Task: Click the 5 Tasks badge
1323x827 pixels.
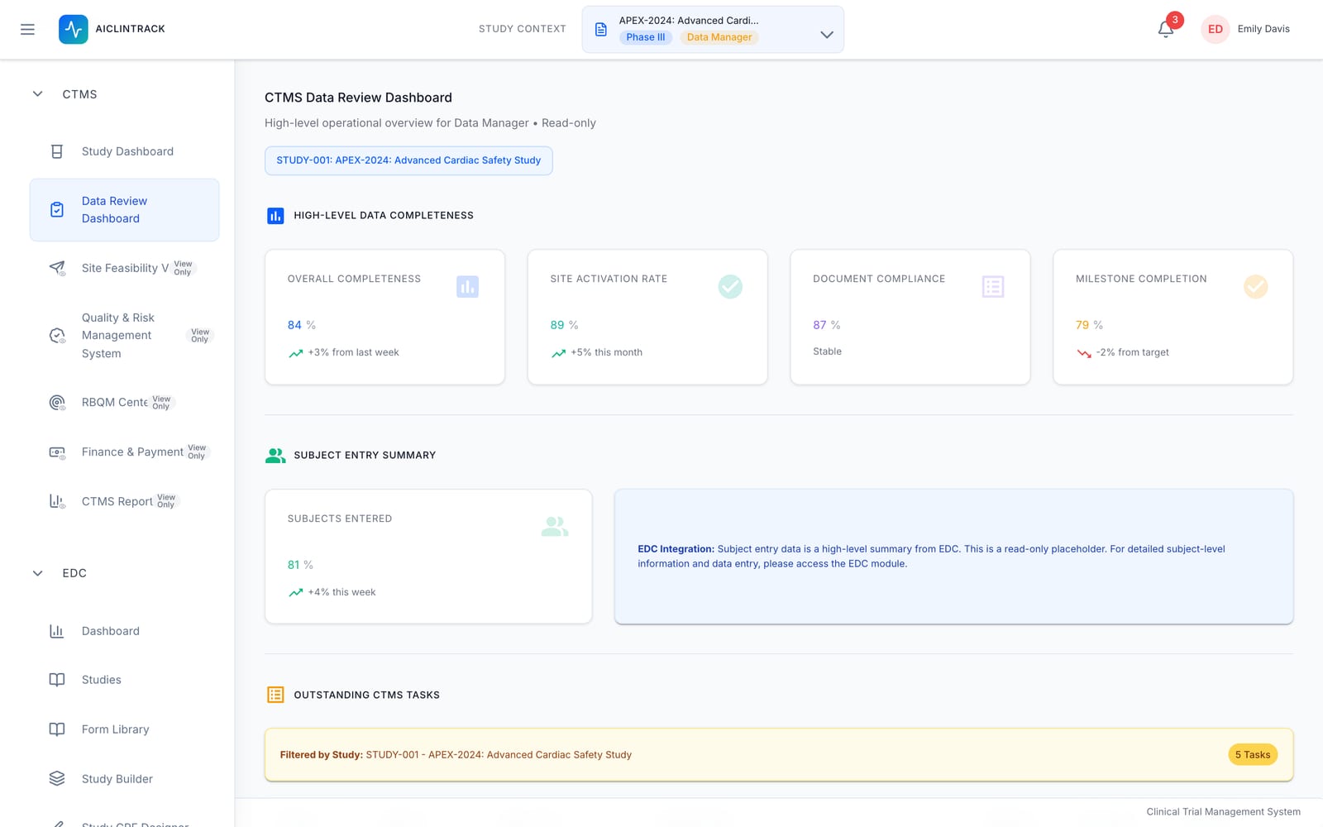Action: coord(1253,754)
